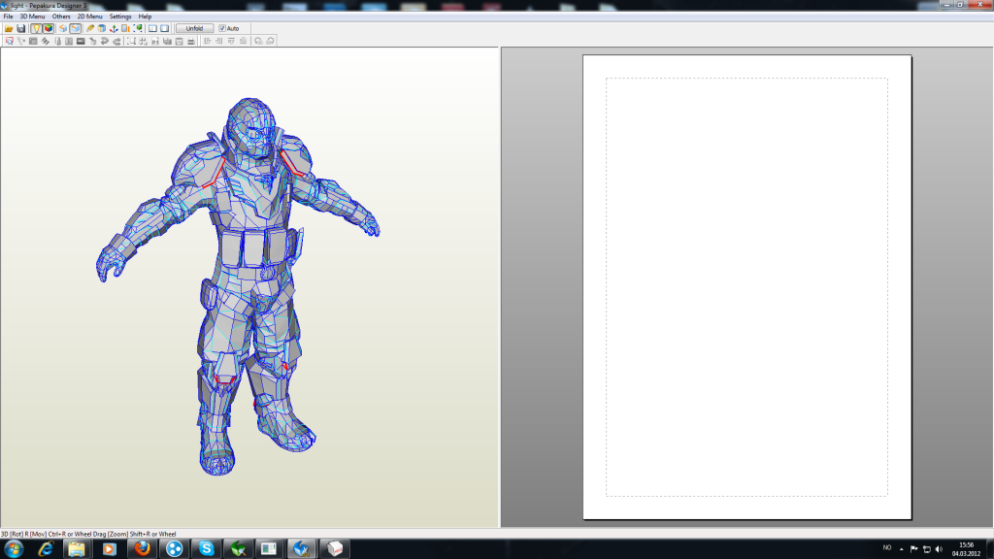
Task: Open the 3D Menu
Action: tap(32, 16)
